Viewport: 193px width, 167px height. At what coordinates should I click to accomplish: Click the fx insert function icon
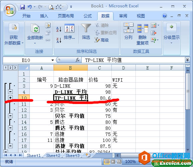(77, 60)
